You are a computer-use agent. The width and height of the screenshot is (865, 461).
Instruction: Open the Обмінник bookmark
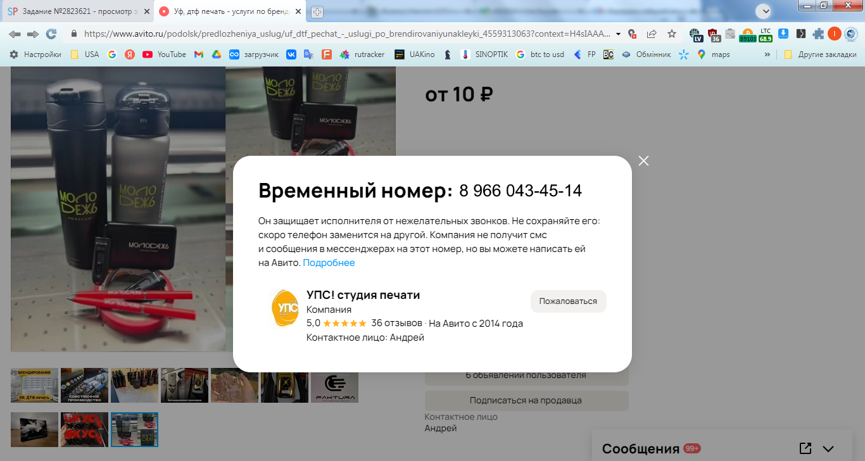click(646, 54)
